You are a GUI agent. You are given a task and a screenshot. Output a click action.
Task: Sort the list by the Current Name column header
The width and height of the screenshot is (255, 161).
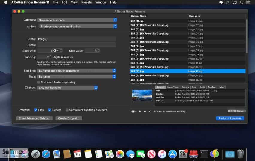pyautogui.click(x=159, y=16)
